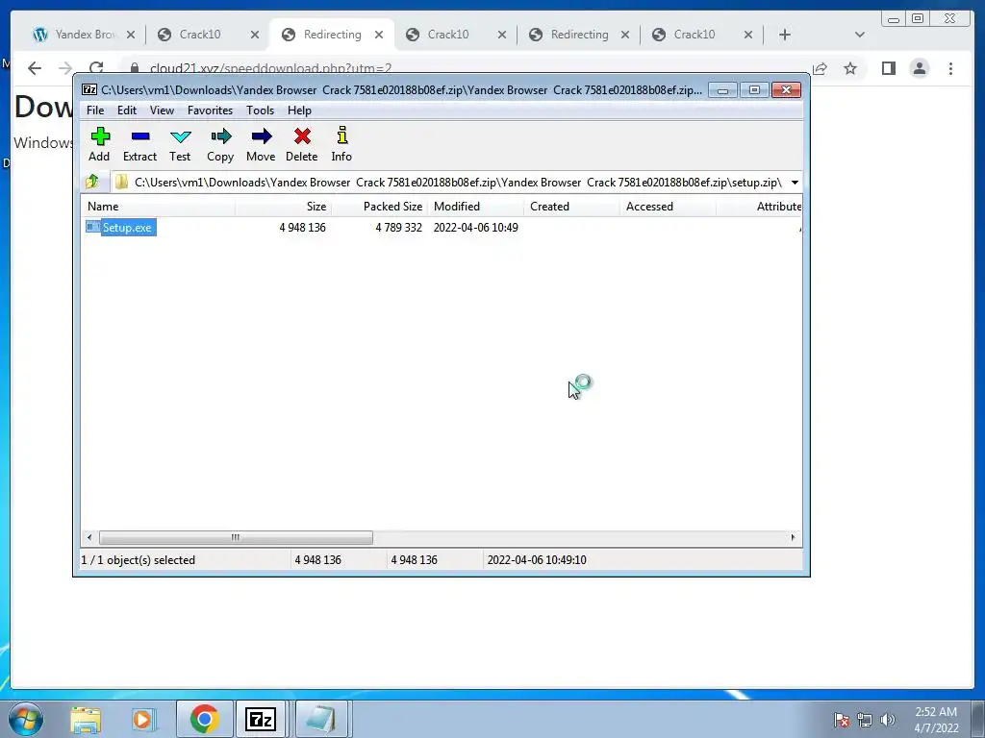
Task: Open the Info tool
Action: coord(341,144)
